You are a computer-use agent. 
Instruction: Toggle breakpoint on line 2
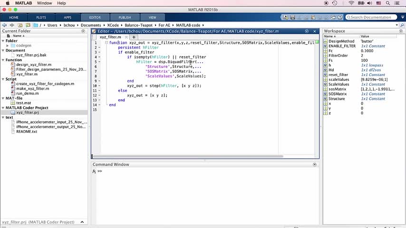(x=99, y=47)
